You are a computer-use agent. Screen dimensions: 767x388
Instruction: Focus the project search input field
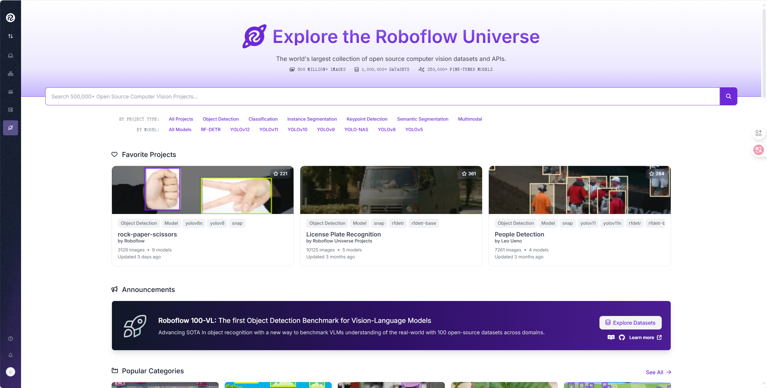coord(382,97)
